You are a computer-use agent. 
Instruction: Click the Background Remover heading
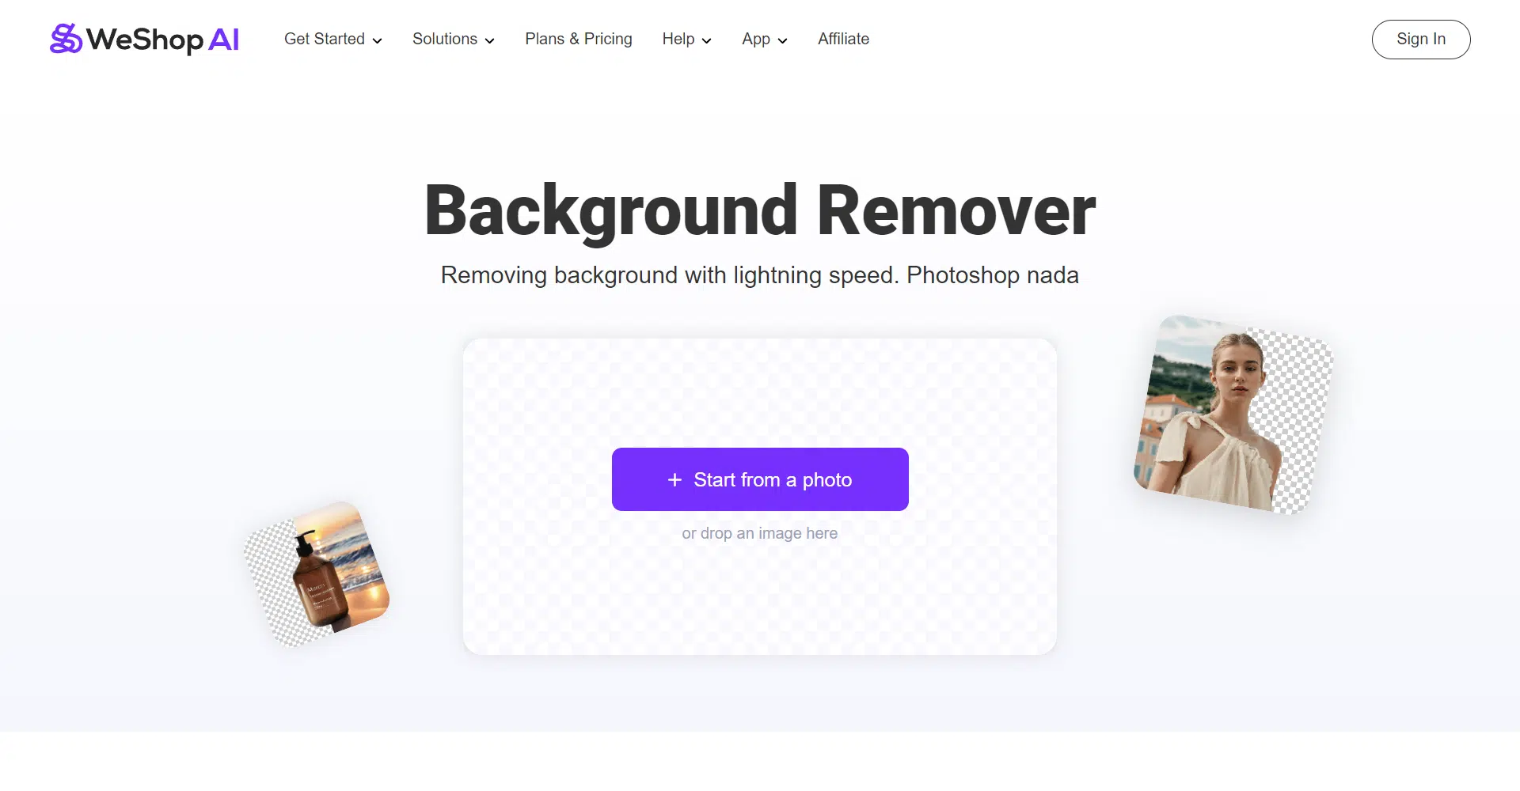760,210
